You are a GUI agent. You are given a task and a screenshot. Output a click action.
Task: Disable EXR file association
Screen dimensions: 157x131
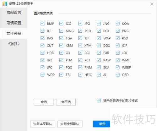99,53
